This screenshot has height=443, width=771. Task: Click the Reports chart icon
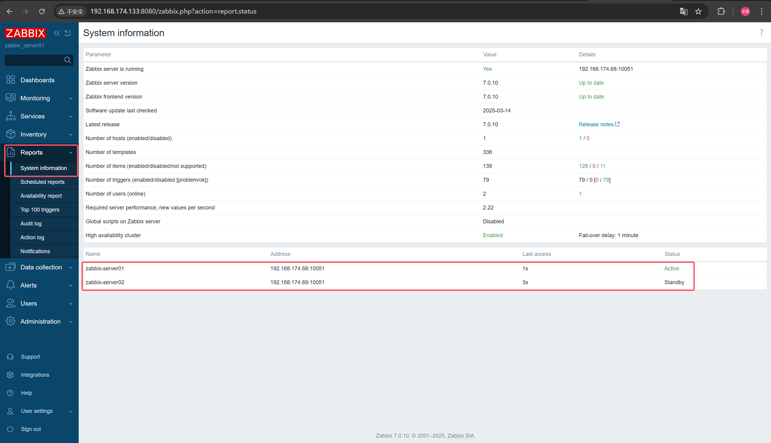[11, 152]
